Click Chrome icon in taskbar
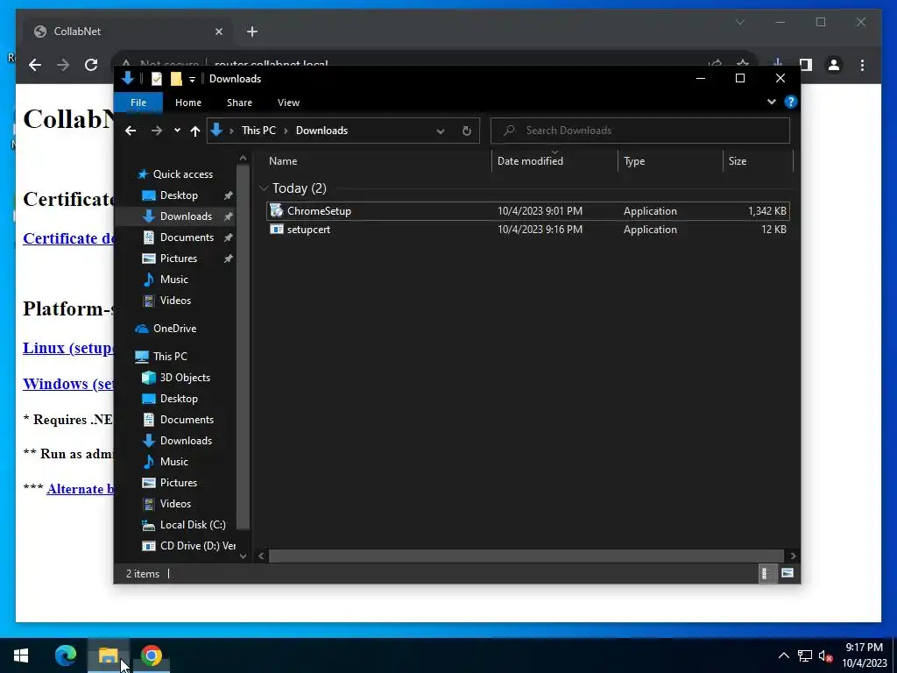The height and width of the screenshot is (673, 897). (x=151, y=655)
